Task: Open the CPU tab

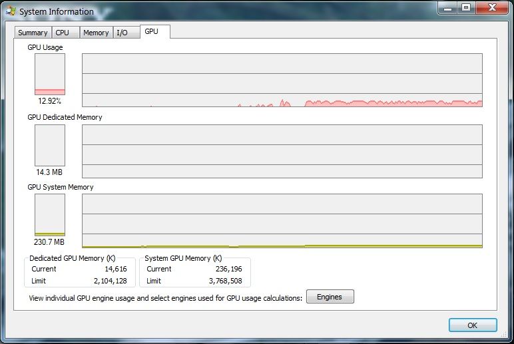Action: (x=65, y=33)
